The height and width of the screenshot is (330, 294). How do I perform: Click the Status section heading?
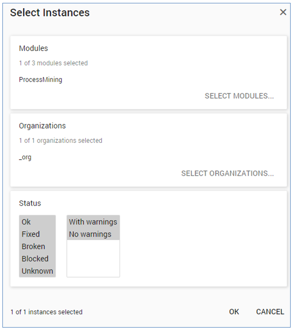30,203
